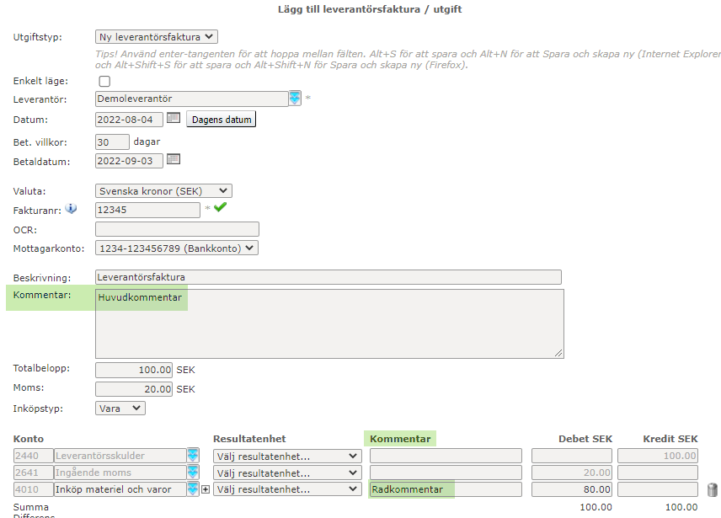Open calendar picker beside Betaldatum field
This screenshot has width=721, height=518.
click(x=174, y=159)
